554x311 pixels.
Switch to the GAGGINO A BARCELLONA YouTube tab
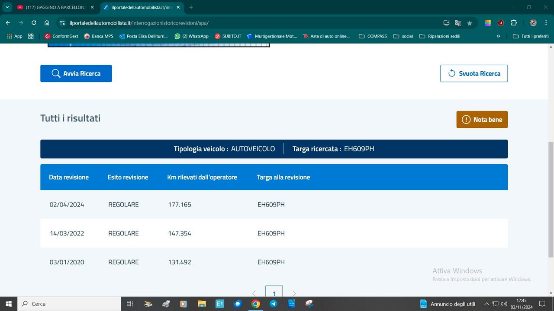pos(55,7)
